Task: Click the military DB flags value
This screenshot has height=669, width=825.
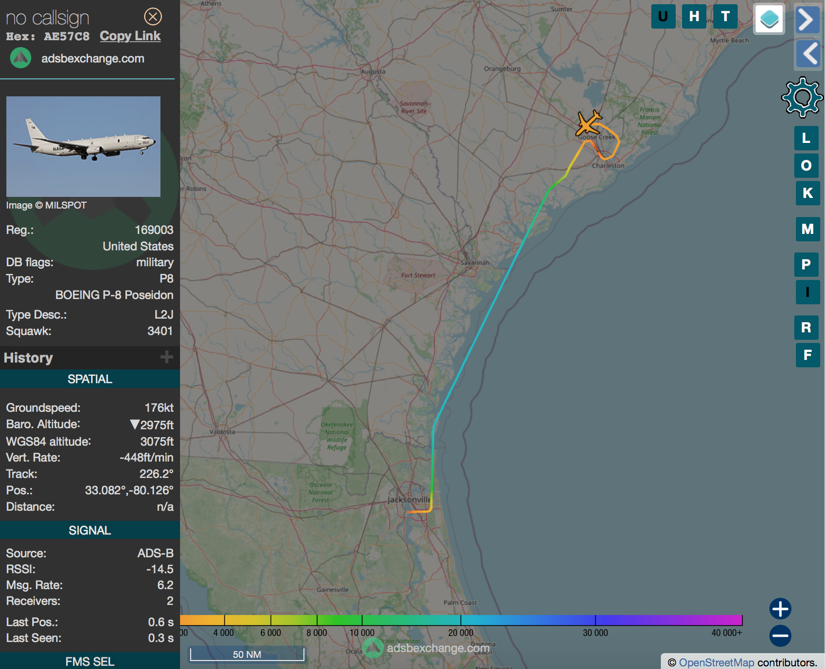Action: [155, 262]
